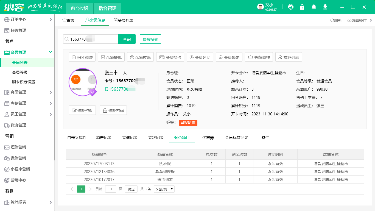Switch to the 前台收银 top tab

click(x=80, y=8)
